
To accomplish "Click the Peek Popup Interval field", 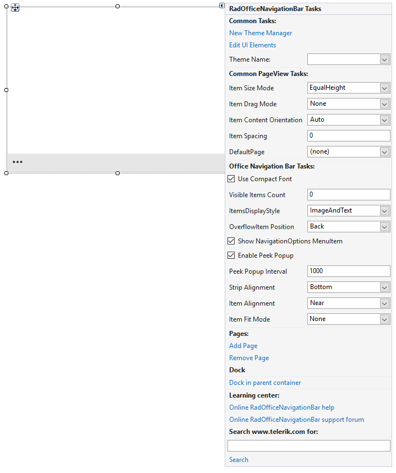I will point(349,271).
